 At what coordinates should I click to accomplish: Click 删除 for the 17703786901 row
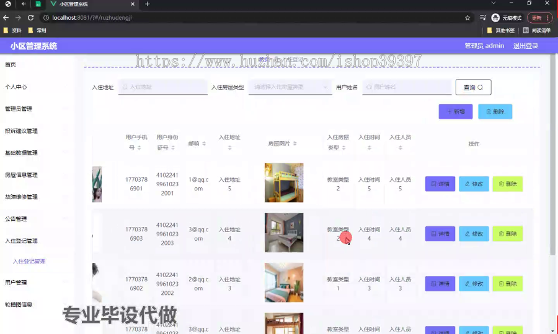(508, 184)
